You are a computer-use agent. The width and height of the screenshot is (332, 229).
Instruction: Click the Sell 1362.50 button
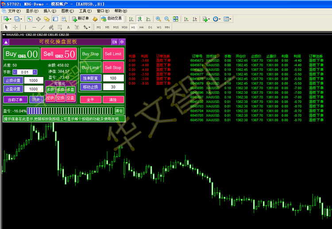[58, 54]
